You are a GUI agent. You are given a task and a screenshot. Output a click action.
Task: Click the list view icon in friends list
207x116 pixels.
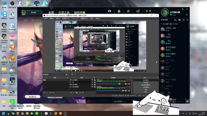183,20
